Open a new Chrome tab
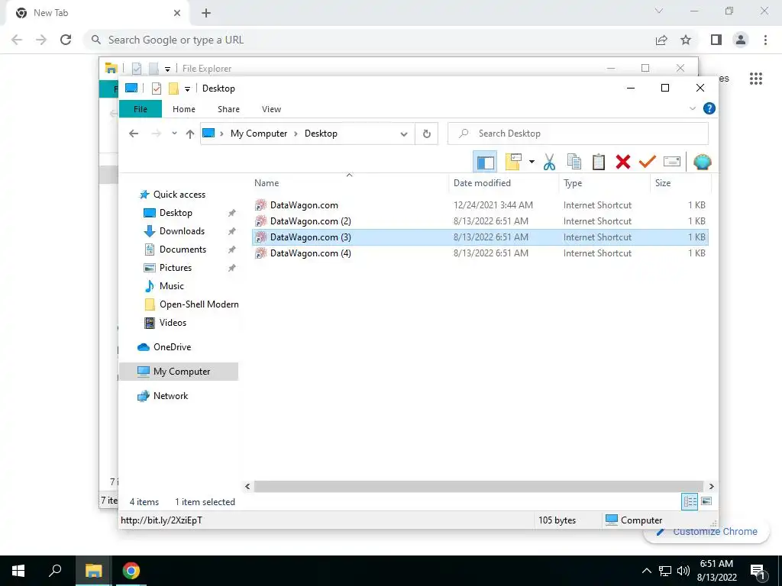The height and width of the screenshot is (586, 782). click(x=206, y=14)
